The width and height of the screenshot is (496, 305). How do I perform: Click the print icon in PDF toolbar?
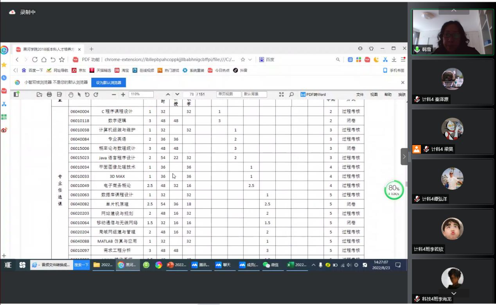[49, 94]
